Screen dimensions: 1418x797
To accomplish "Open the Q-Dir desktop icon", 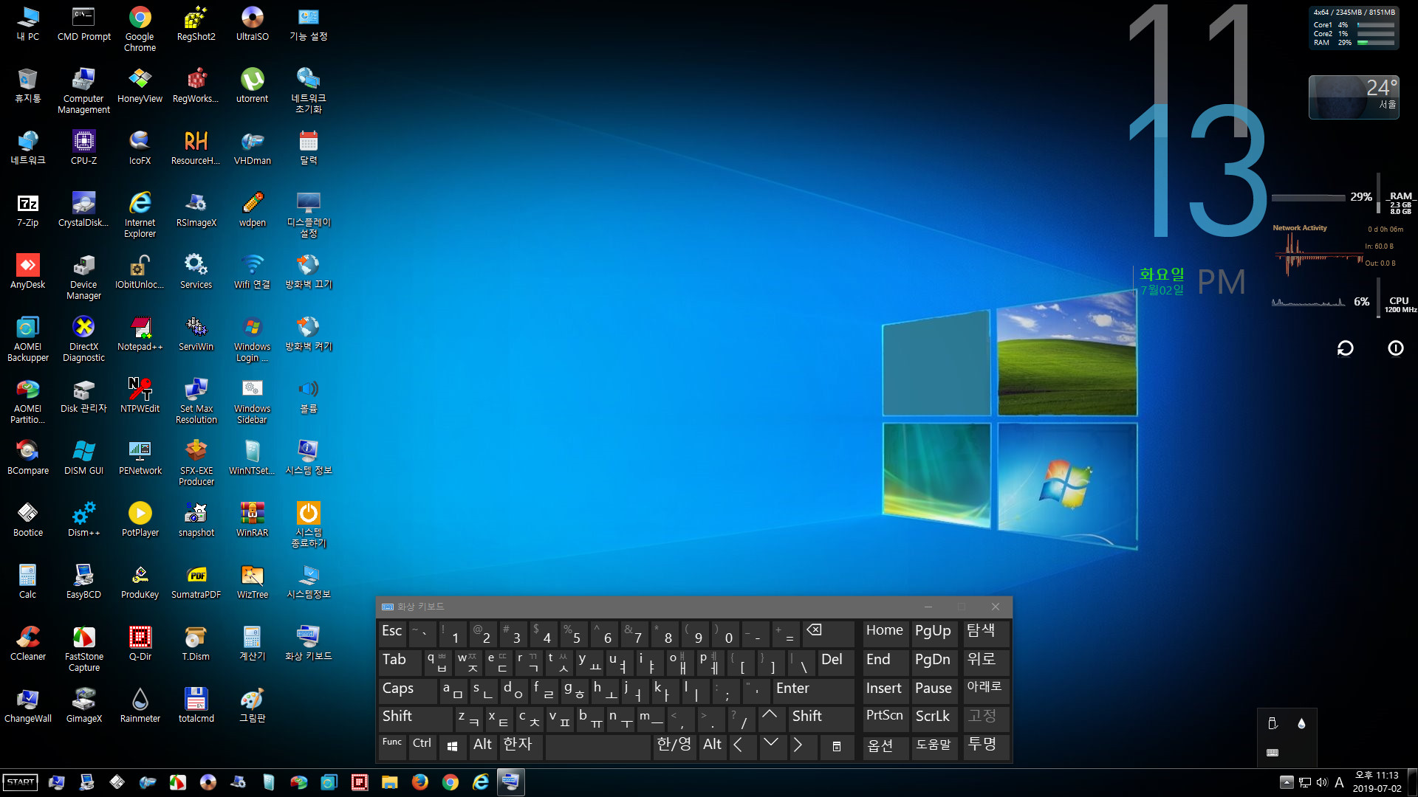I will (140, 644).
